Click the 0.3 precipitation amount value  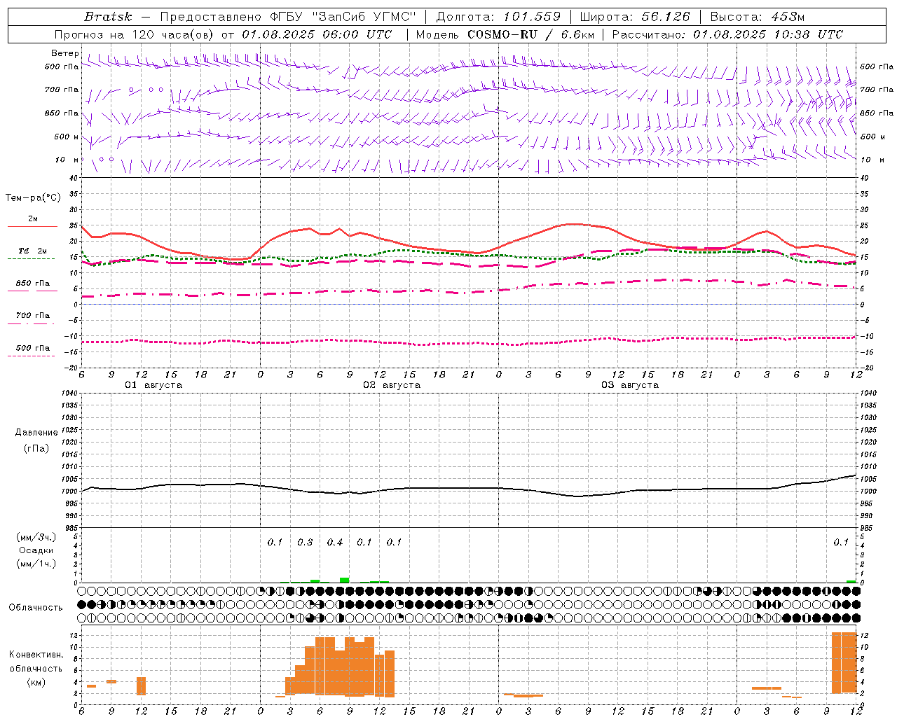coord(305,542)
